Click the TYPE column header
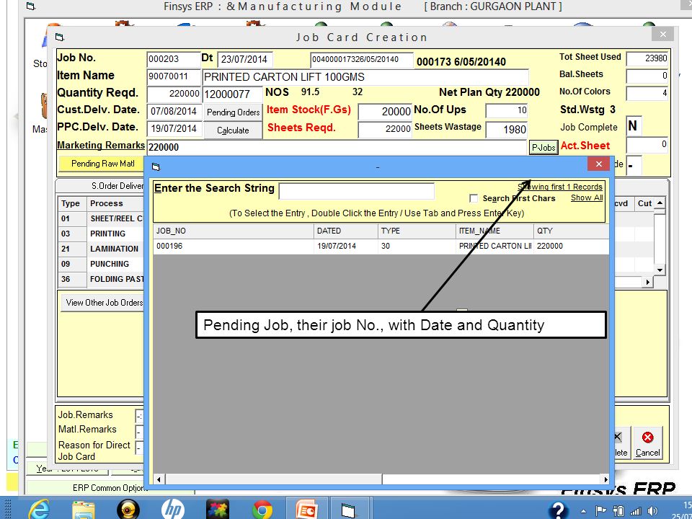The height and width of the screenshot is (519, 692). (417, 231)
